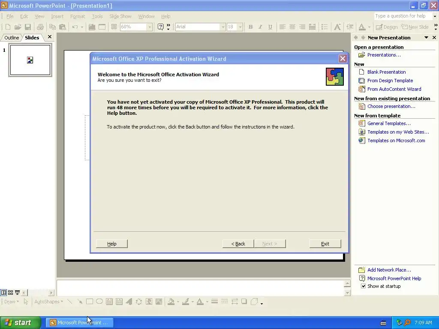
Task: Click the Show/Hide Grid icon
Action: pos(114,27)
